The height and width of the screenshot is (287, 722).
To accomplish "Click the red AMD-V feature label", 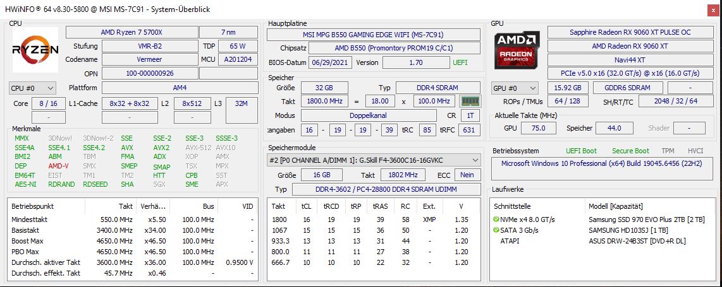I will click(x=58, y=166).
